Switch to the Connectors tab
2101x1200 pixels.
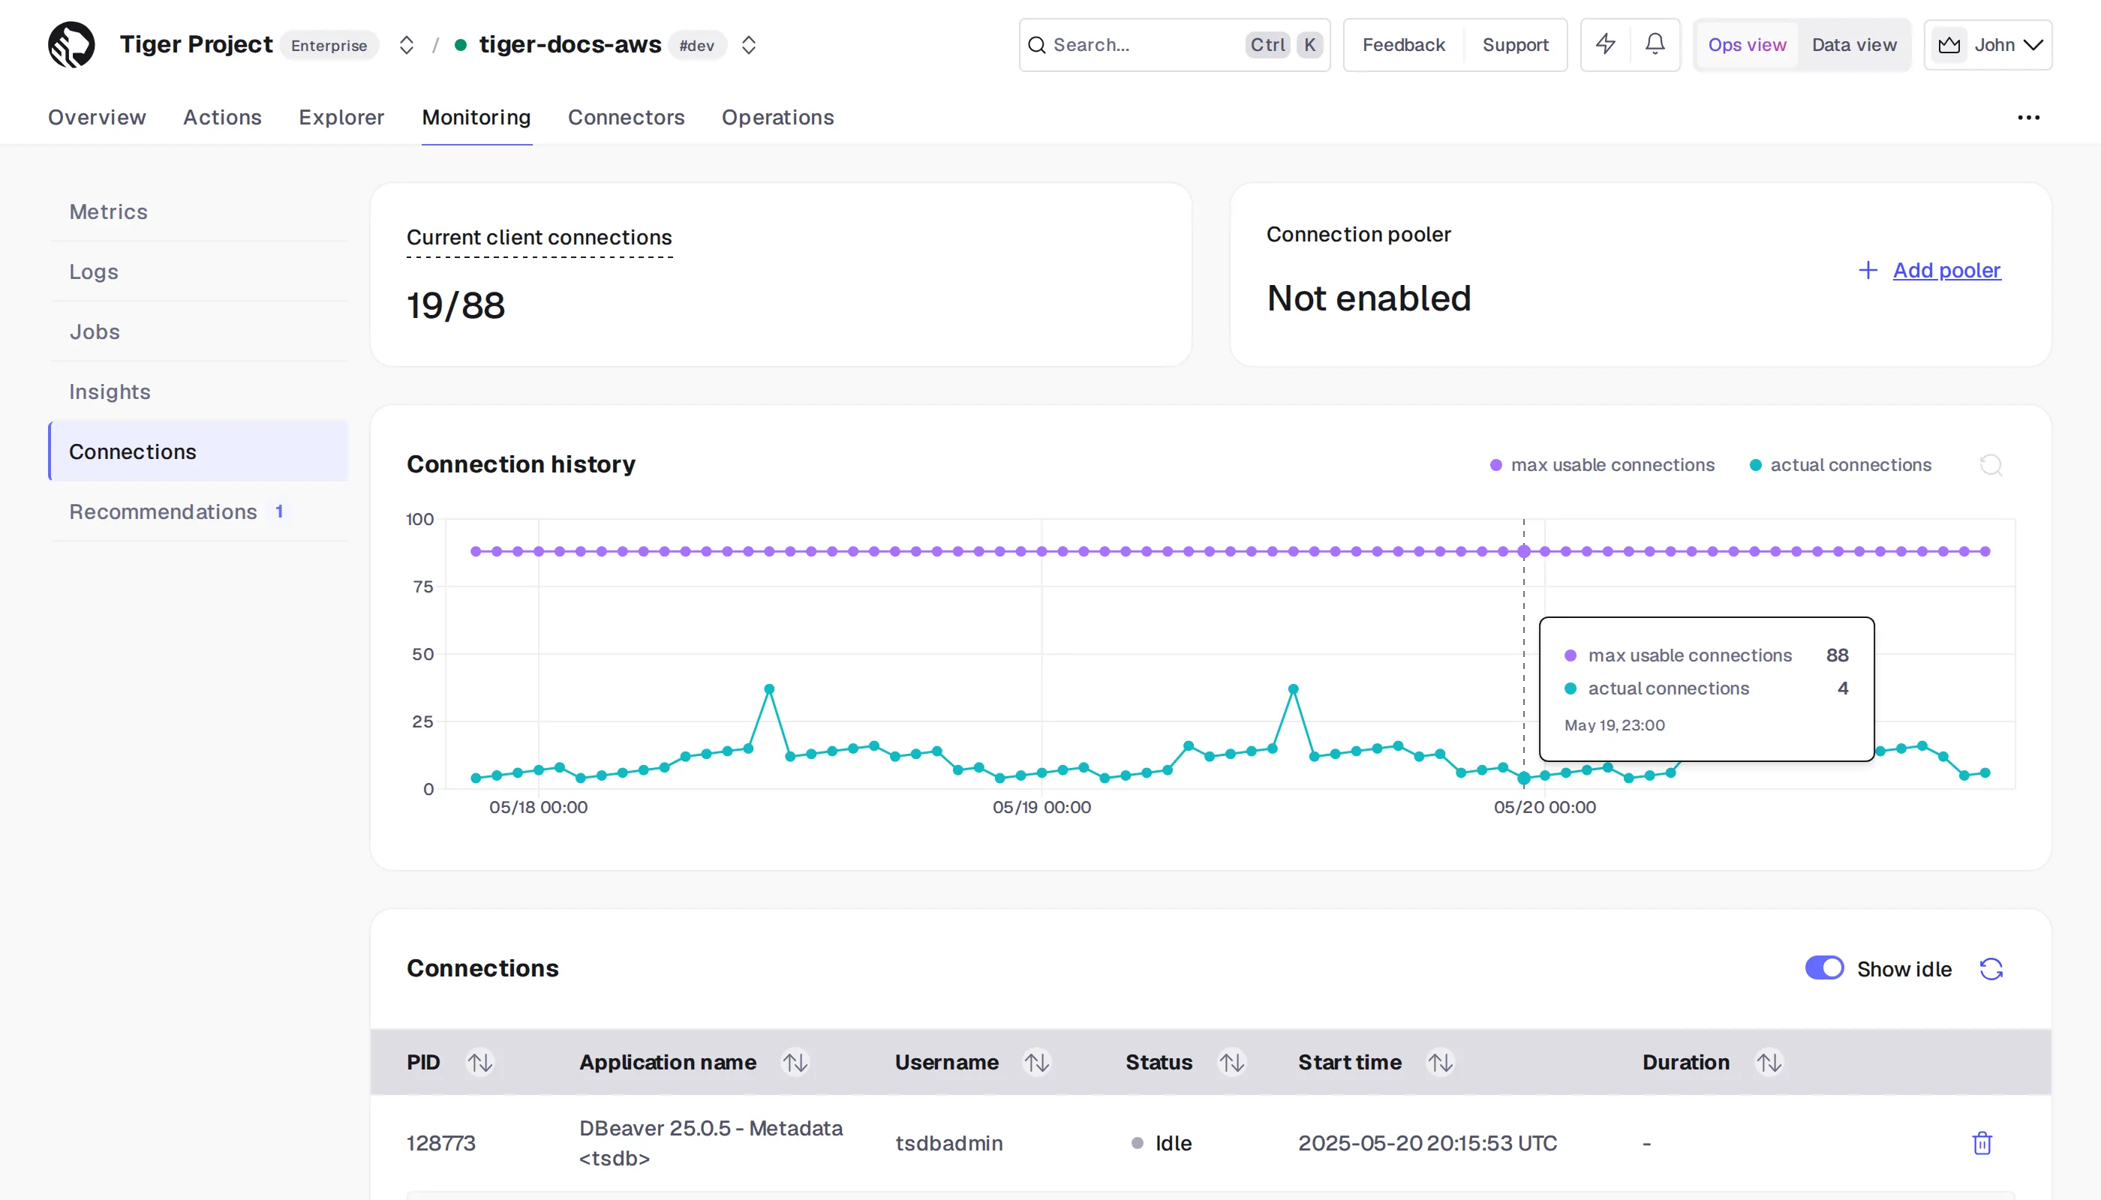click(x=626, y=117)
